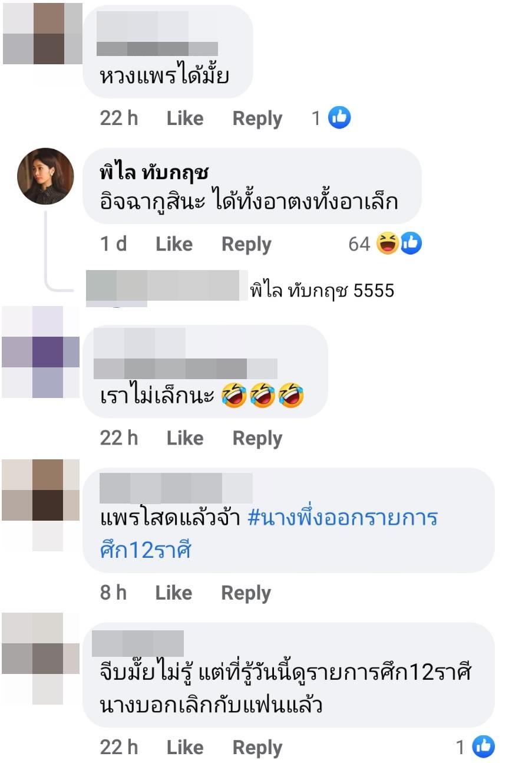Like the bottom comment about เลิกกับแฟน
Screen dimensions: 512x763
click(x=185, y=748)
